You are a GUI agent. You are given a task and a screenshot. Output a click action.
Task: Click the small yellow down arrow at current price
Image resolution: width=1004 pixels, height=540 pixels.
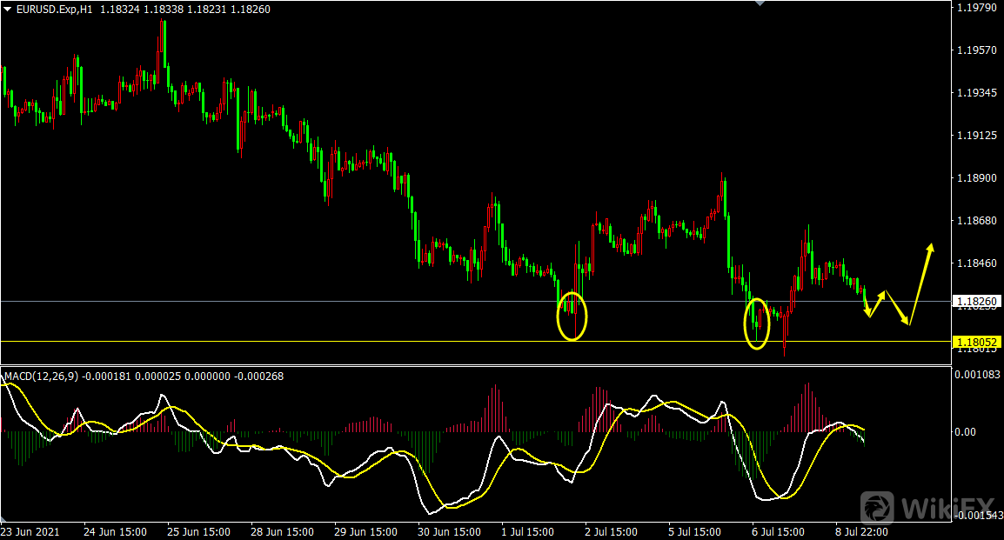[867, 308]
